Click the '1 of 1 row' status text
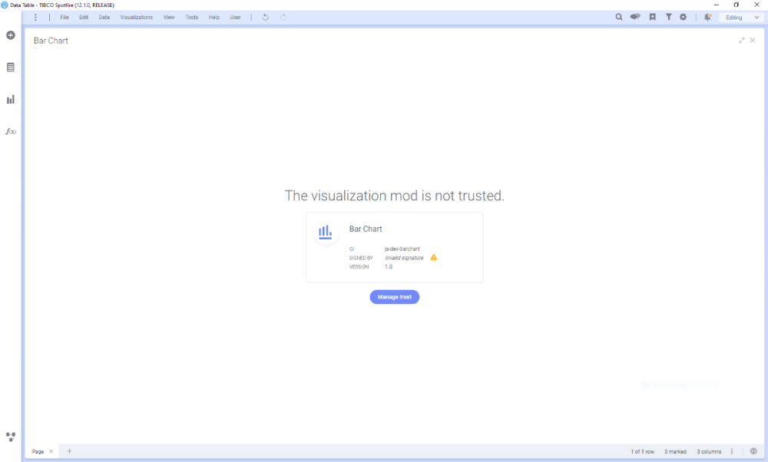Image resolution: width=768 pixels, height=462 pixels. point(642,452)
